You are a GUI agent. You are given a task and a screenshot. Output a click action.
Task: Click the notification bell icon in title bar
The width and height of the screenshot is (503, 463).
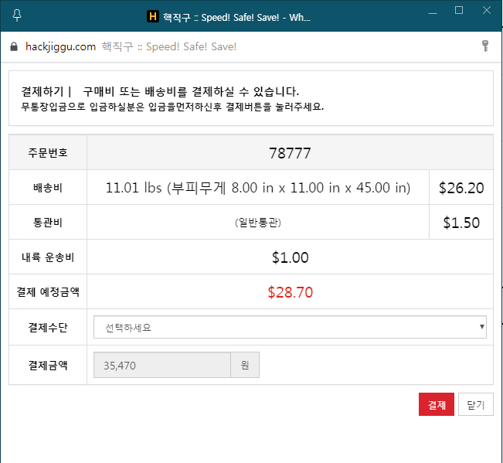click(17, 15)
